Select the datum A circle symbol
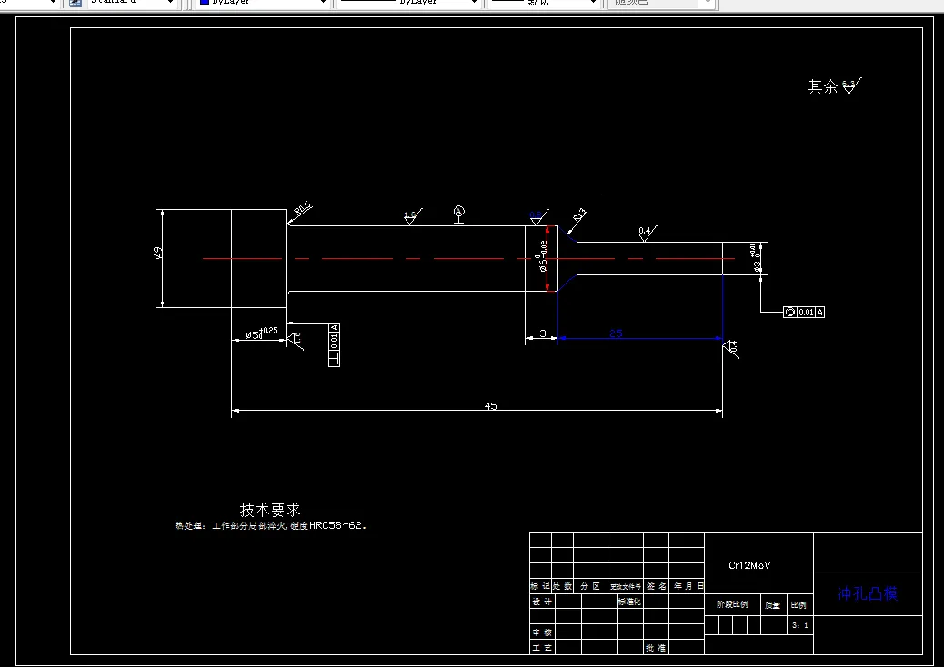The width and height of the screenshot is (944, 667). pos(458,211)
